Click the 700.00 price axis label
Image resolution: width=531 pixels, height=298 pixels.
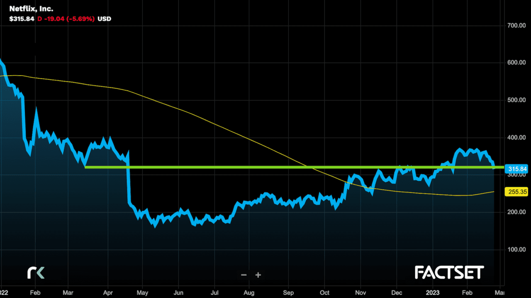pyautogui.click(x=516, y=26)
